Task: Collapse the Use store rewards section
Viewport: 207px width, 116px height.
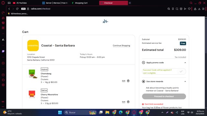Action: tap(185, 82)
